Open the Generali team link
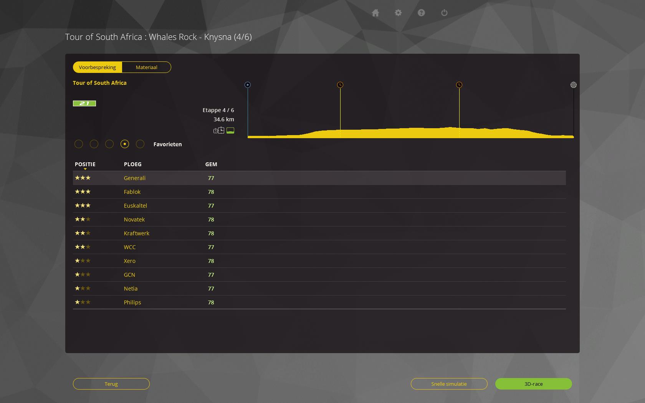The width and height of the screenshot is (645, 403). (x=135, y=178)
